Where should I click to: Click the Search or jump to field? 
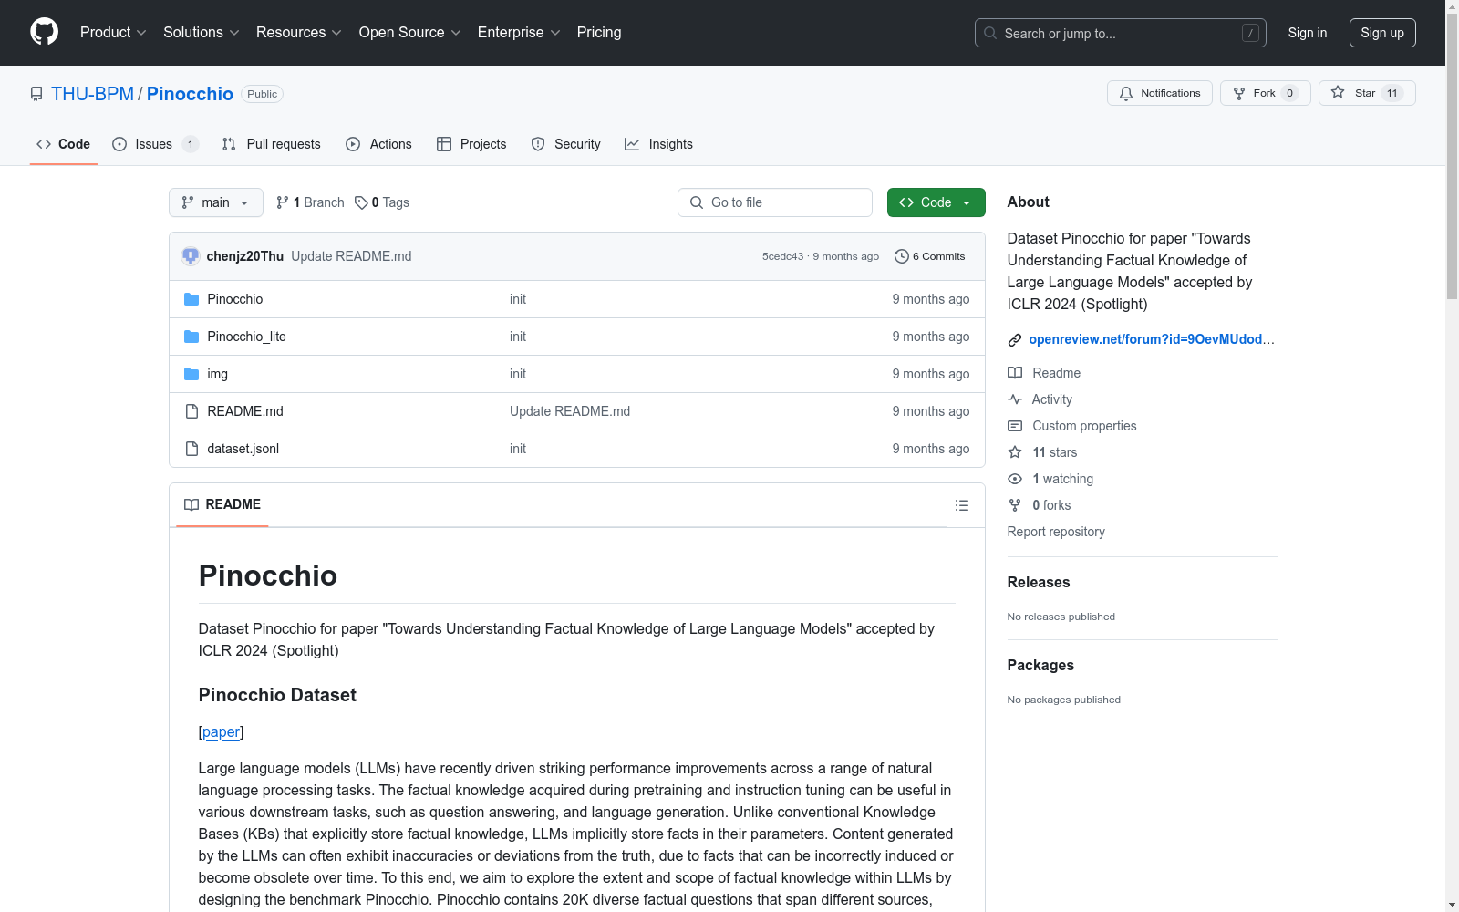coord(1121,33)
